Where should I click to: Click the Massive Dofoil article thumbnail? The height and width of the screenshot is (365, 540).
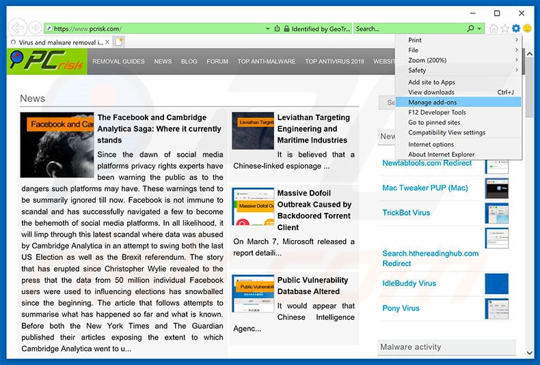point(252,207)
